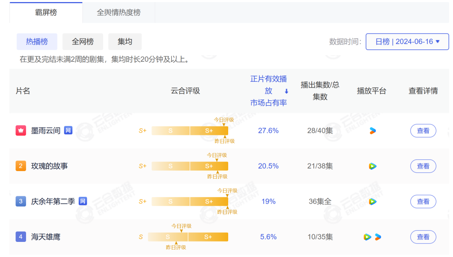Image resolution: width=453 pixels, height=257 pixels.
Task: Click the 网 badge next to 庆余年第二季
Action: click(x=83, y=201)
